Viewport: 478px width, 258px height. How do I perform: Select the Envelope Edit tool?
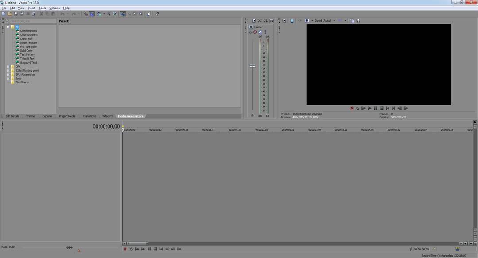pos(129,14)
